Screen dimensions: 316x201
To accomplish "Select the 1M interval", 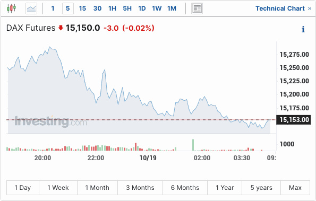I will 172,8.
